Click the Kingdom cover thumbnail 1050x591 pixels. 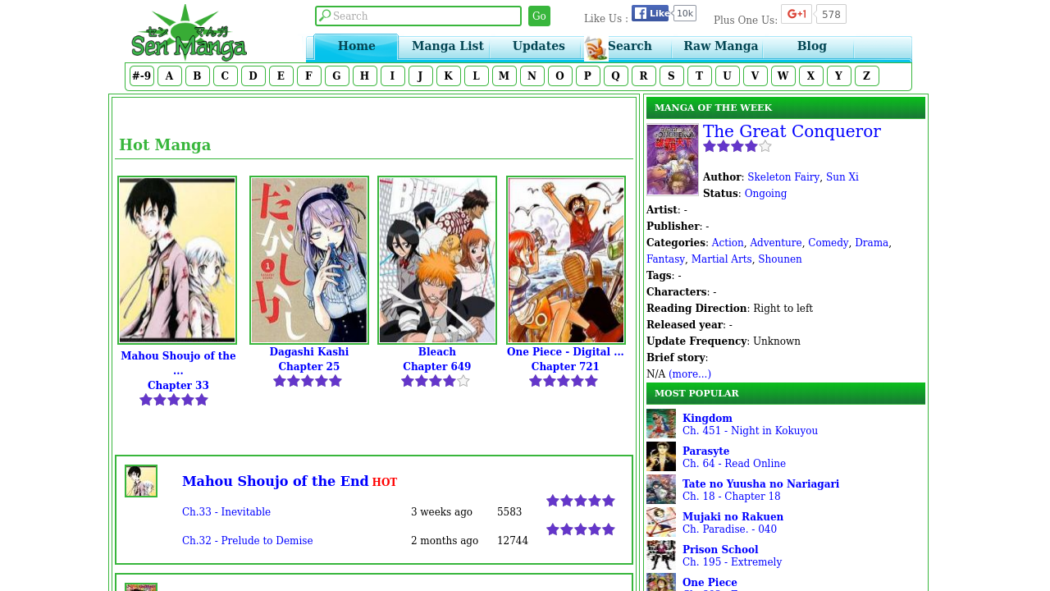click(660, 424)
